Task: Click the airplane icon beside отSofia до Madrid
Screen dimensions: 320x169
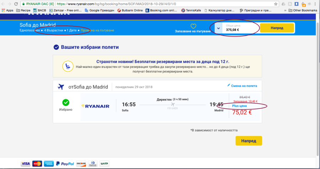Action: [x=60, y=87]
